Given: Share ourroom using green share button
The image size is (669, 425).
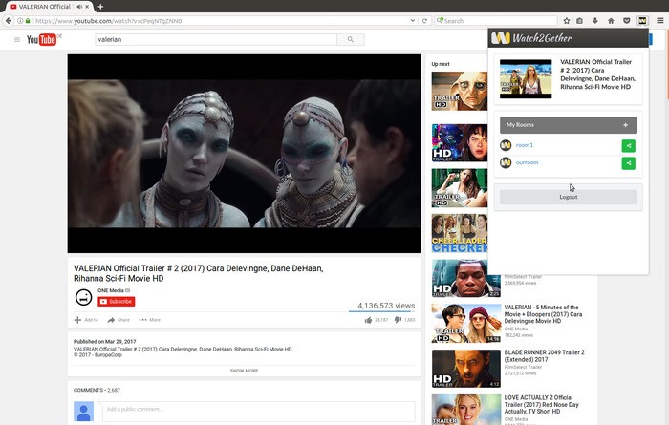Looking at the screenshot, I should [629, 163].
